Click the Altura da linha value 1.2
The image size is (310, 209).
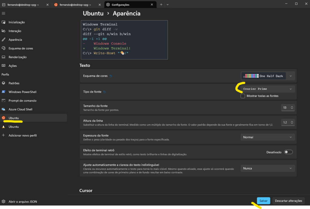click(x=285, y=123)
